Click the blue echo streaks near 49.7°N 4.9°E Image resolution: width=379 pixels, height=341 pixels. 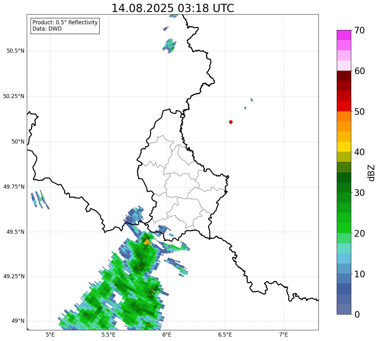[40, 199]
